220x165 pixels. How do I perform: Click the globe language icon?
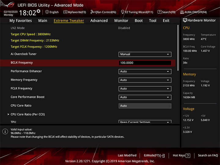[x=47, y=12]
